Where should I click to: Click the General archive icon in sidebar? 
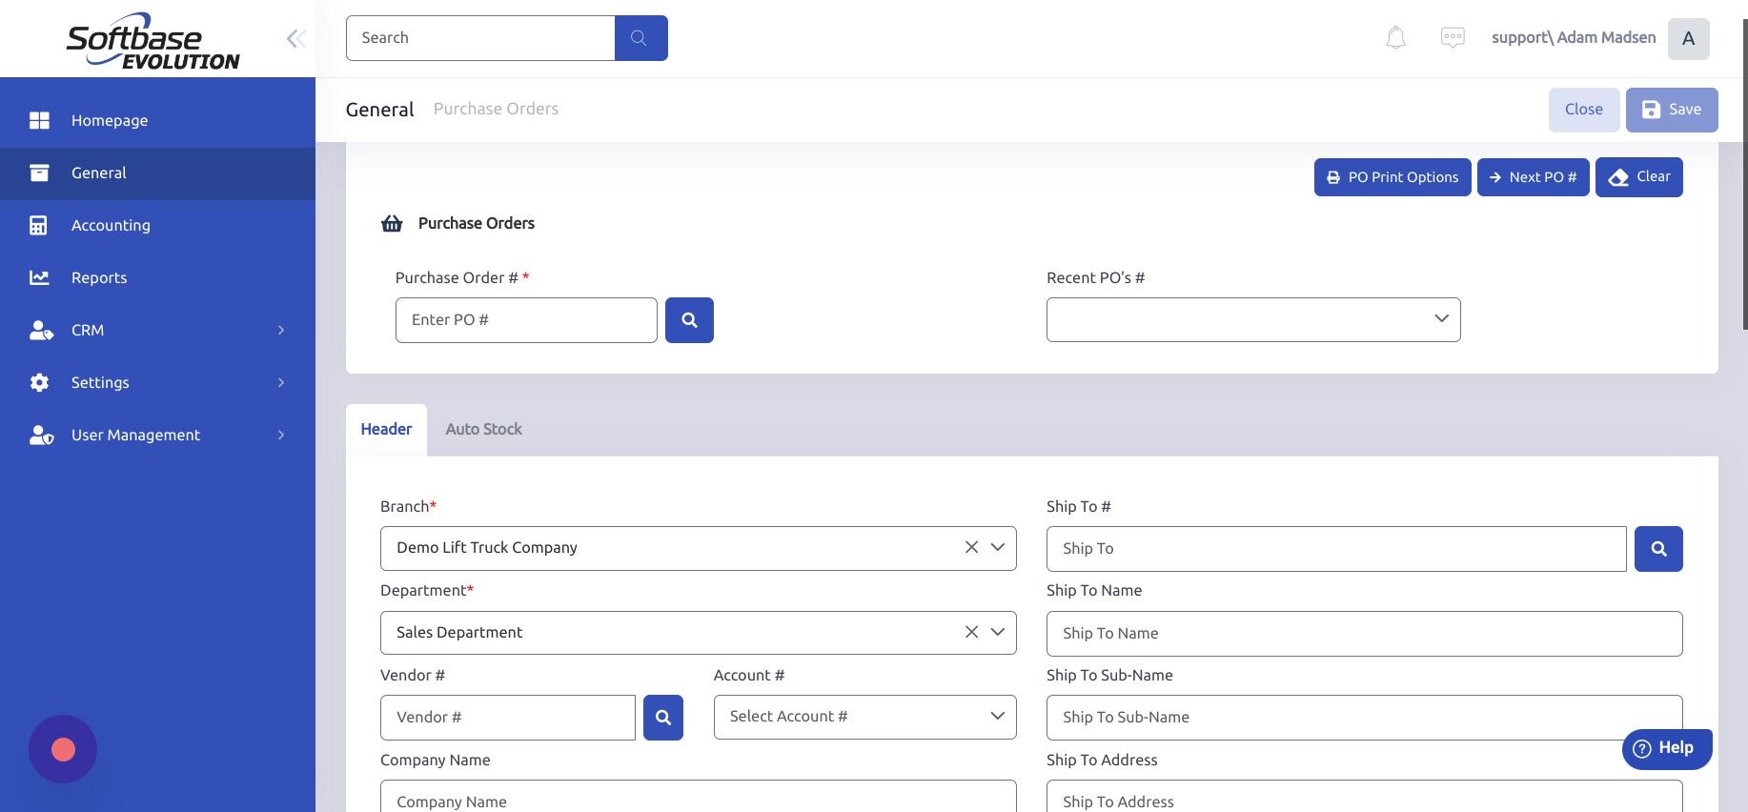coord(39,173)
